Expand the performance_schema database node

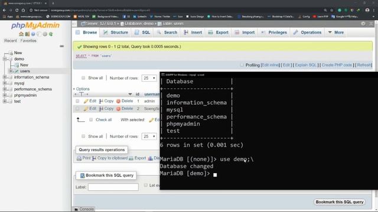click(5, 89)
